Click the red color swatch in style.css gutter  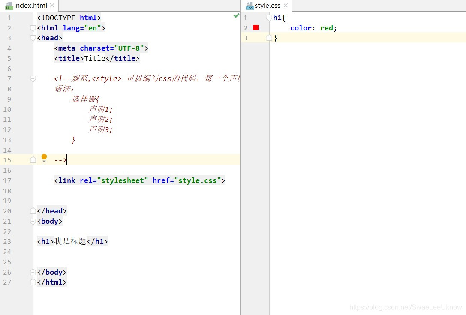coord(256,27)
